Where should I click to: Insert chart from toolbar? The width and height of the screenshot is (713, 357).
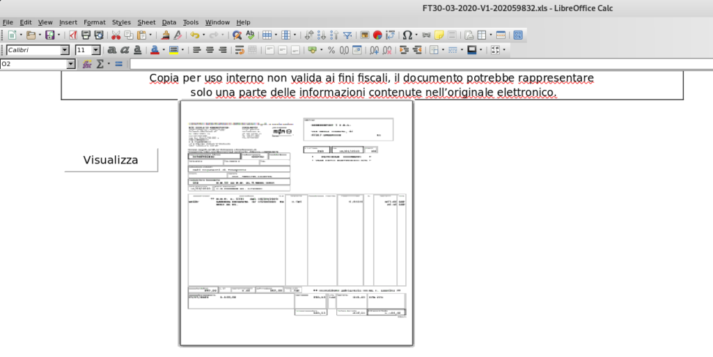(377, 35)
